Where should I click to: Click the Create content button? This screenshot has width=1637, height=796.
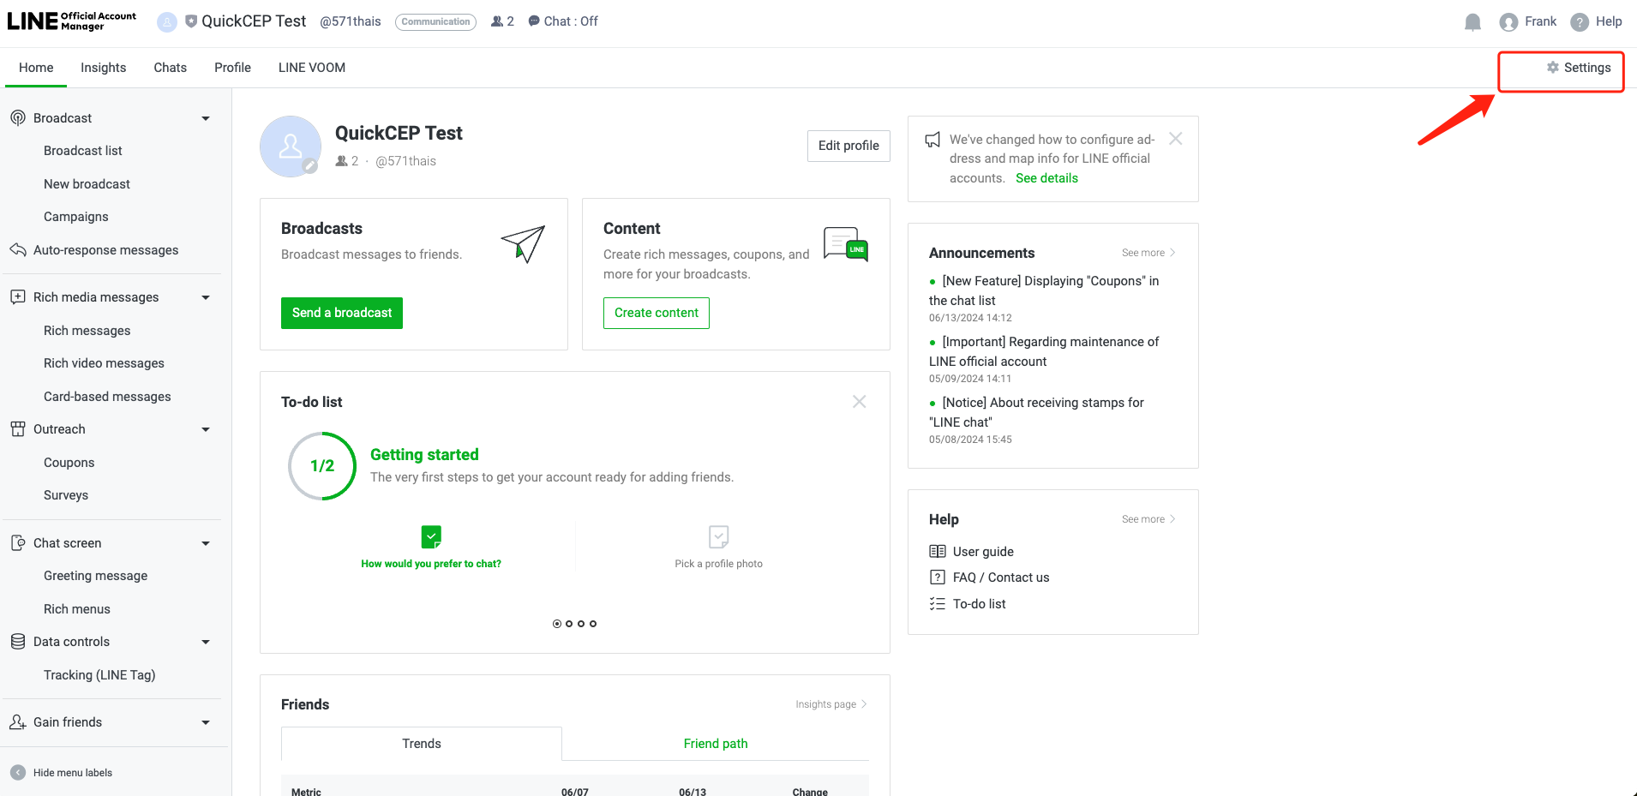[657, 313]
